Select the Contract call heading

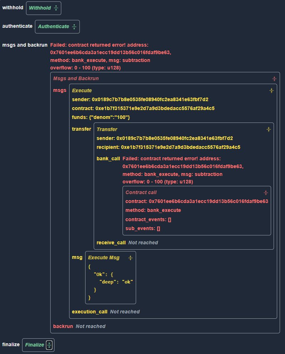141,192
